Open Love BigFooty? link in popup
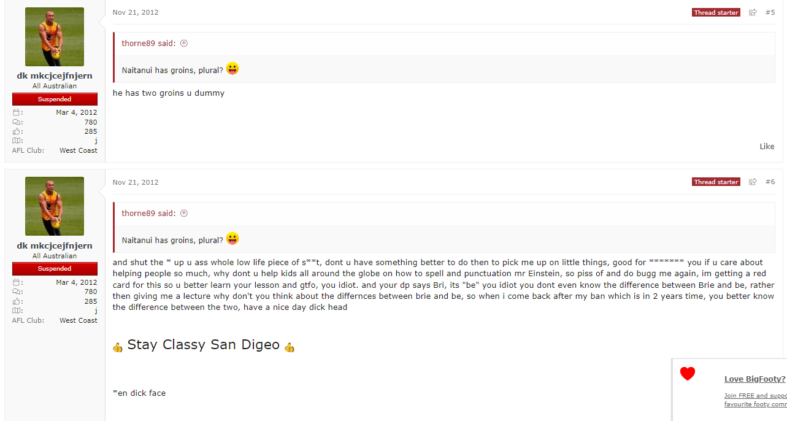787x421 pixels. point(755,379)
